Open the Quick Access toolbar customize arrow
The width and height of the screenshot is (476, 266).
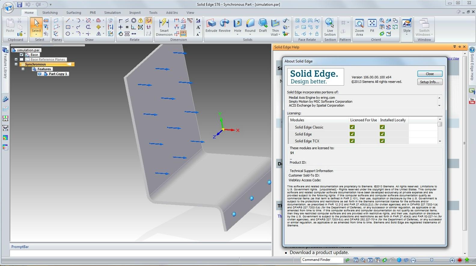[x=50, y=5]
